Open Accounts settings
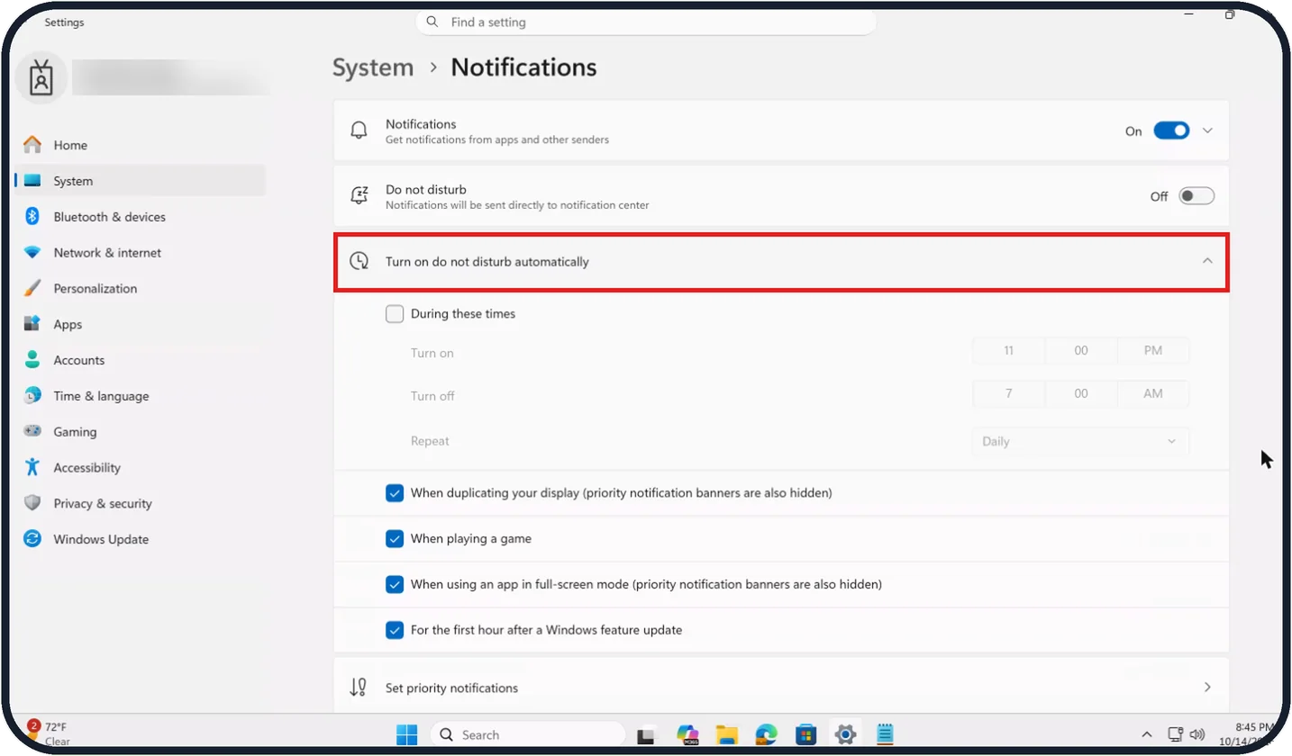 (x=140, y=360)
